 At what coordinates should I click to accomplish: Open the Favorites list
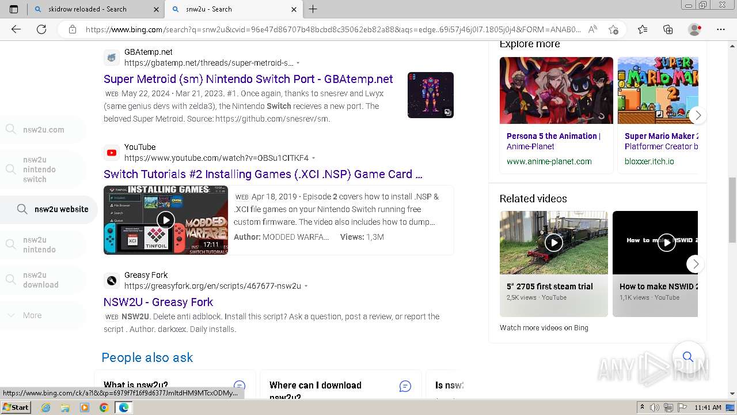643,29
